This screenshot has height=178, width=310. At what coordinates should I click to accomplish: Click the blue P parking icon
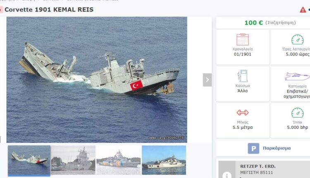(253, 148)
